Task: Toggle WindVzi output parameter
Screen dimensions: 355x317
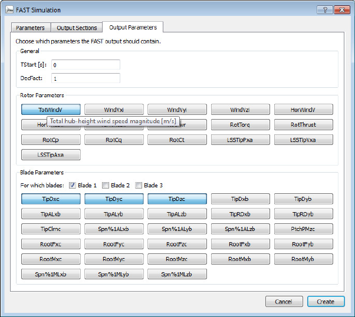Action: point(240,110)
